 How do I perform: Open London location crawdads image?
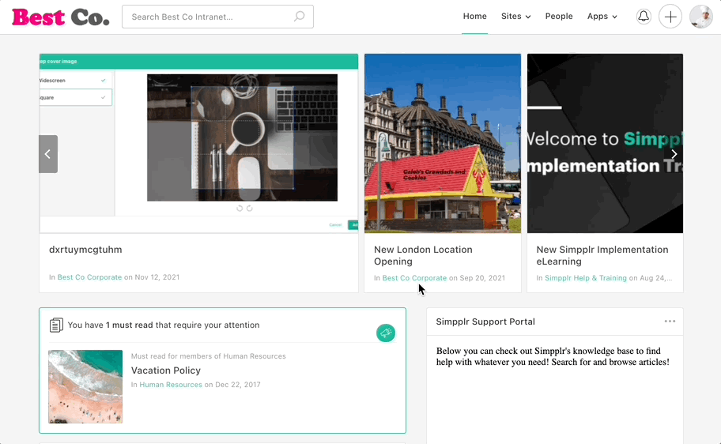coord(443,143)
